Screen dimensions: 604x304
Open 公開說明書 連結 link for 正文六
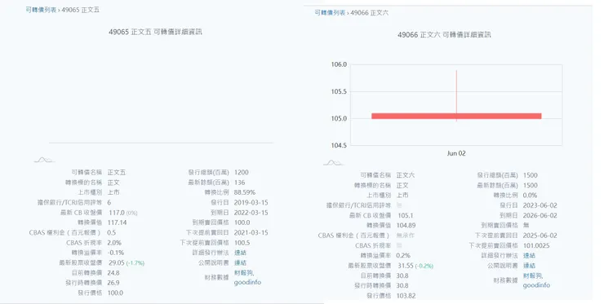(x=529, y=266)
